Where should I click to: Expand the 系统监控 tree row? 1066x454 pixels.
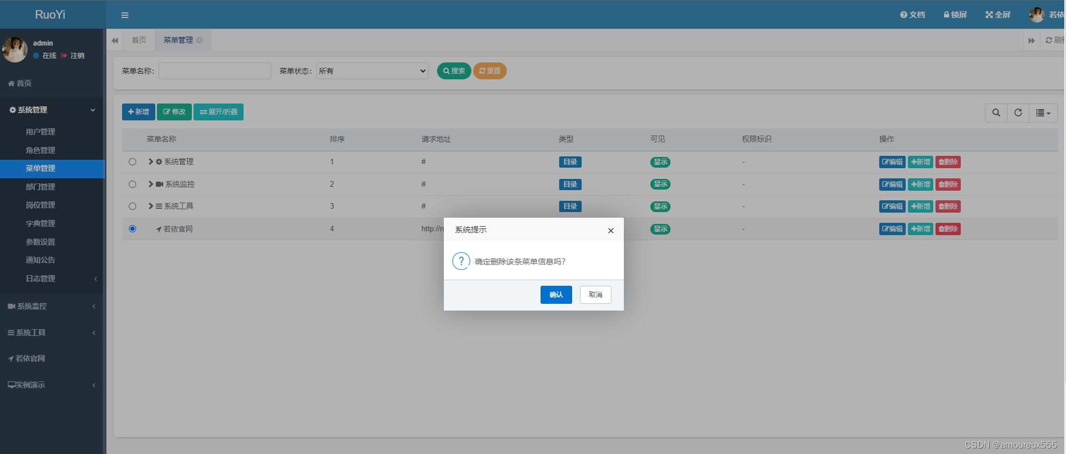click(x=151, y=184)
